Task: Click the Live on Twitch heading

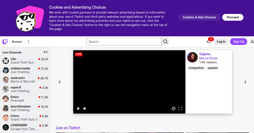Action: [x=68, y=128]
